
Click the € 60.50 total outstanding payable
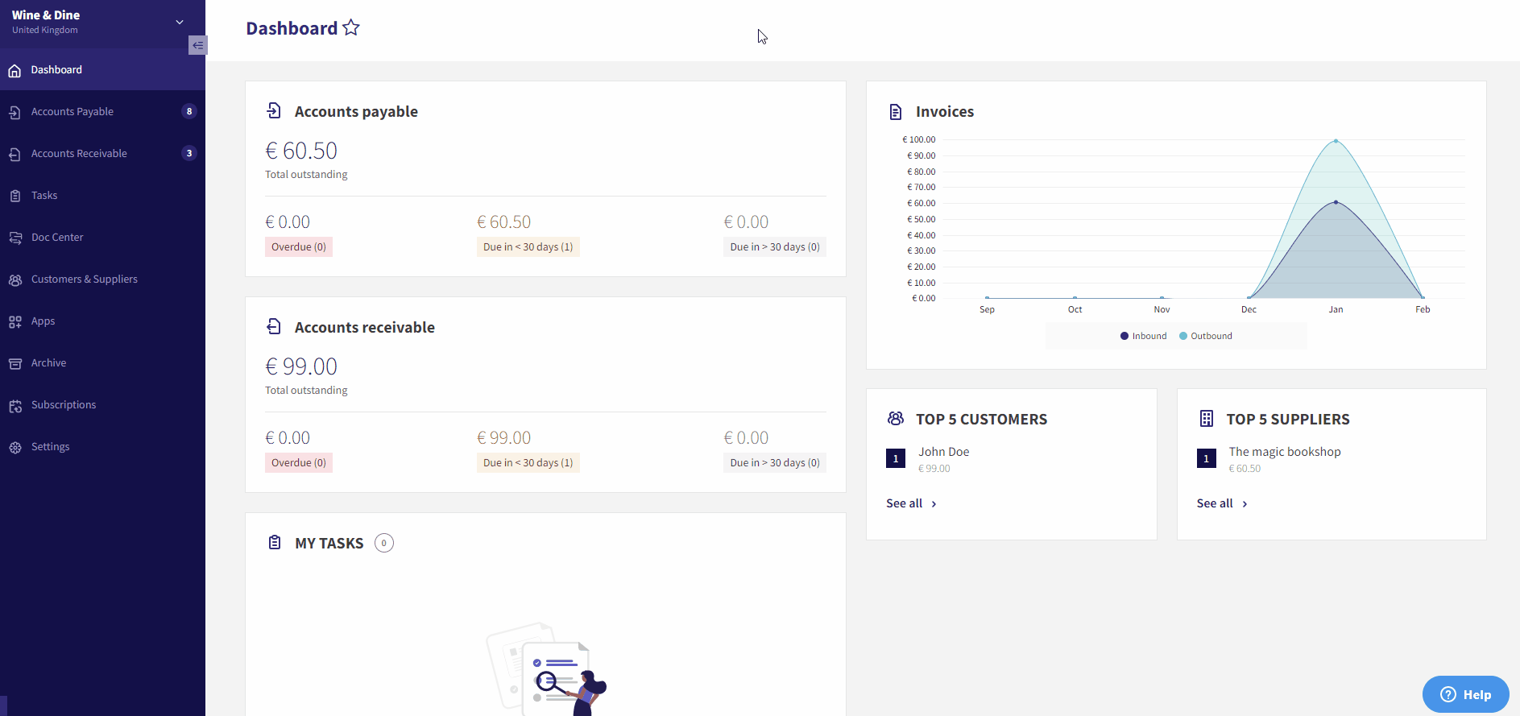pyautogui.click(x=301, y=151)
